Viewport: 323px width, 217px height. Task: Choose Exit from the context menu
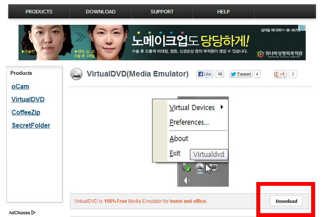175,153
